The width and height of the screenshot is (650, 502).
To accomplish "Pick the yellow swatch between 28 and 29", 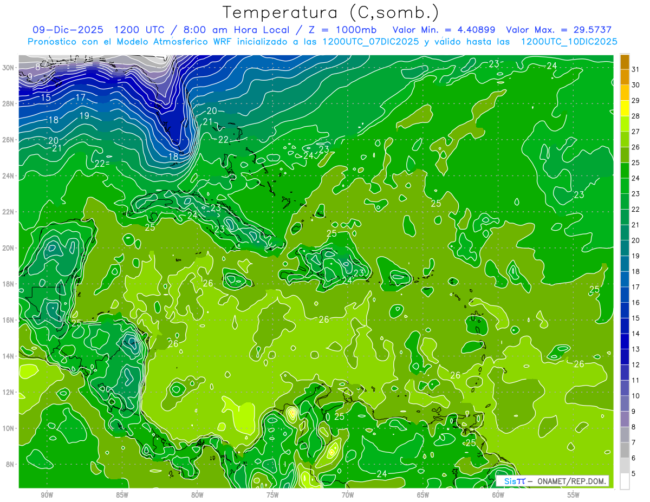I will 625,109.
